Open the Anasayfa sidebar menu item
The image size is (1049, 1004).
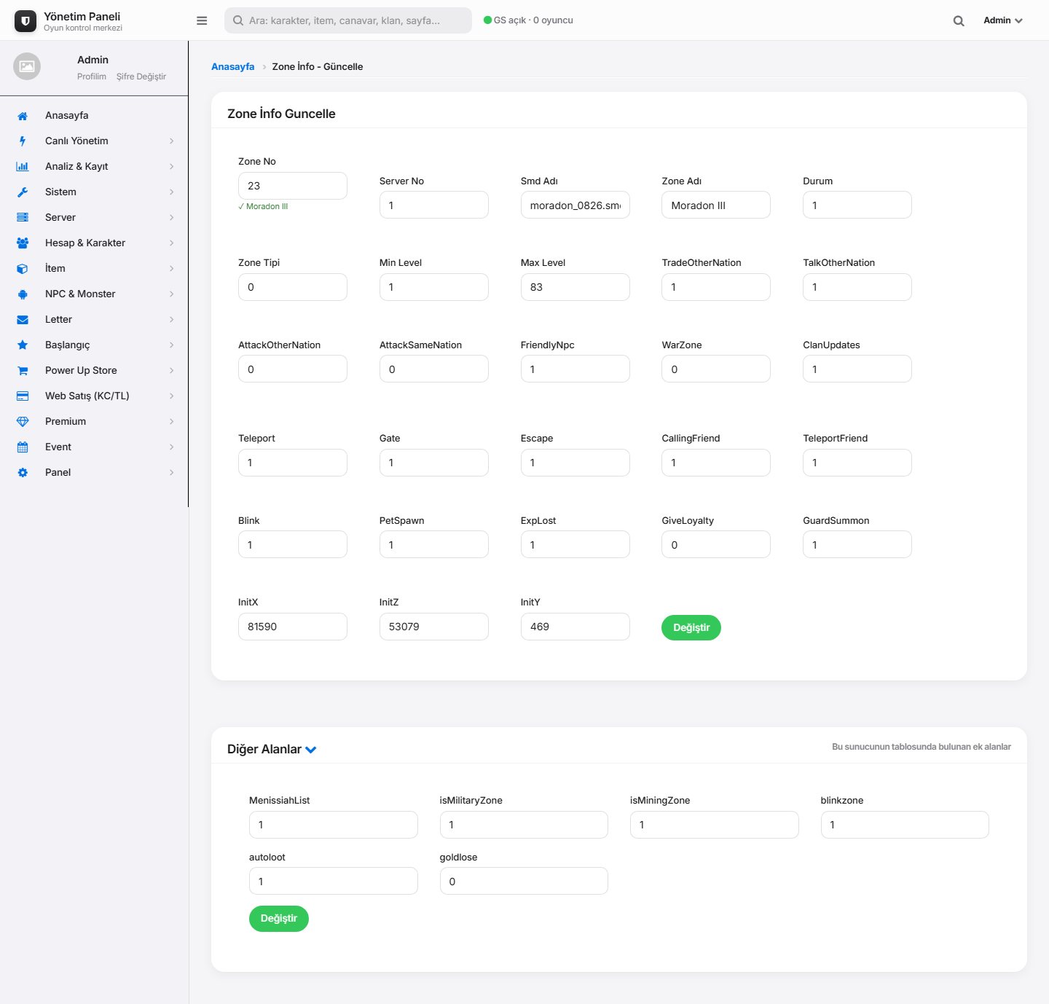pos(94,116)
